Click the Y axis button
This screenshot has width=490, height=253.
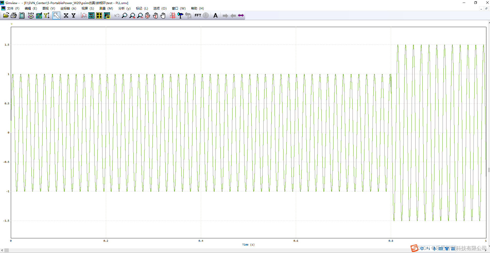click(73, 15)
